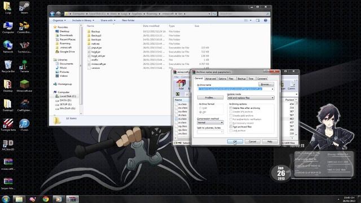The width and height of the screenshot is (361, 203).
Task: Click the minecraft.jar file icon in Explorer
Action: pos(89,64)
